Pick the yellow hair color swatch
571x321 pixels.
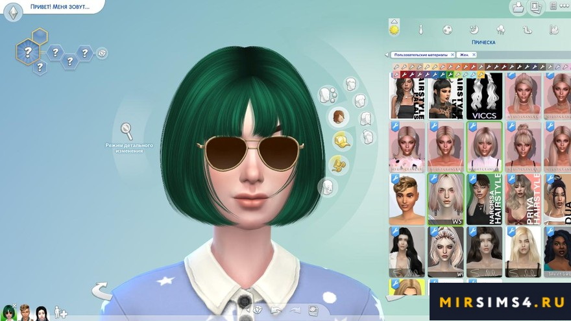coord(481,75)
